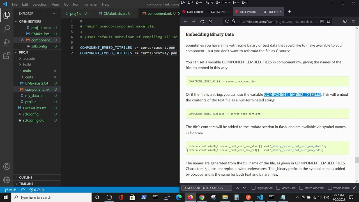
Task: Open the VS Code Terminal menu
Action: (90, 4)
